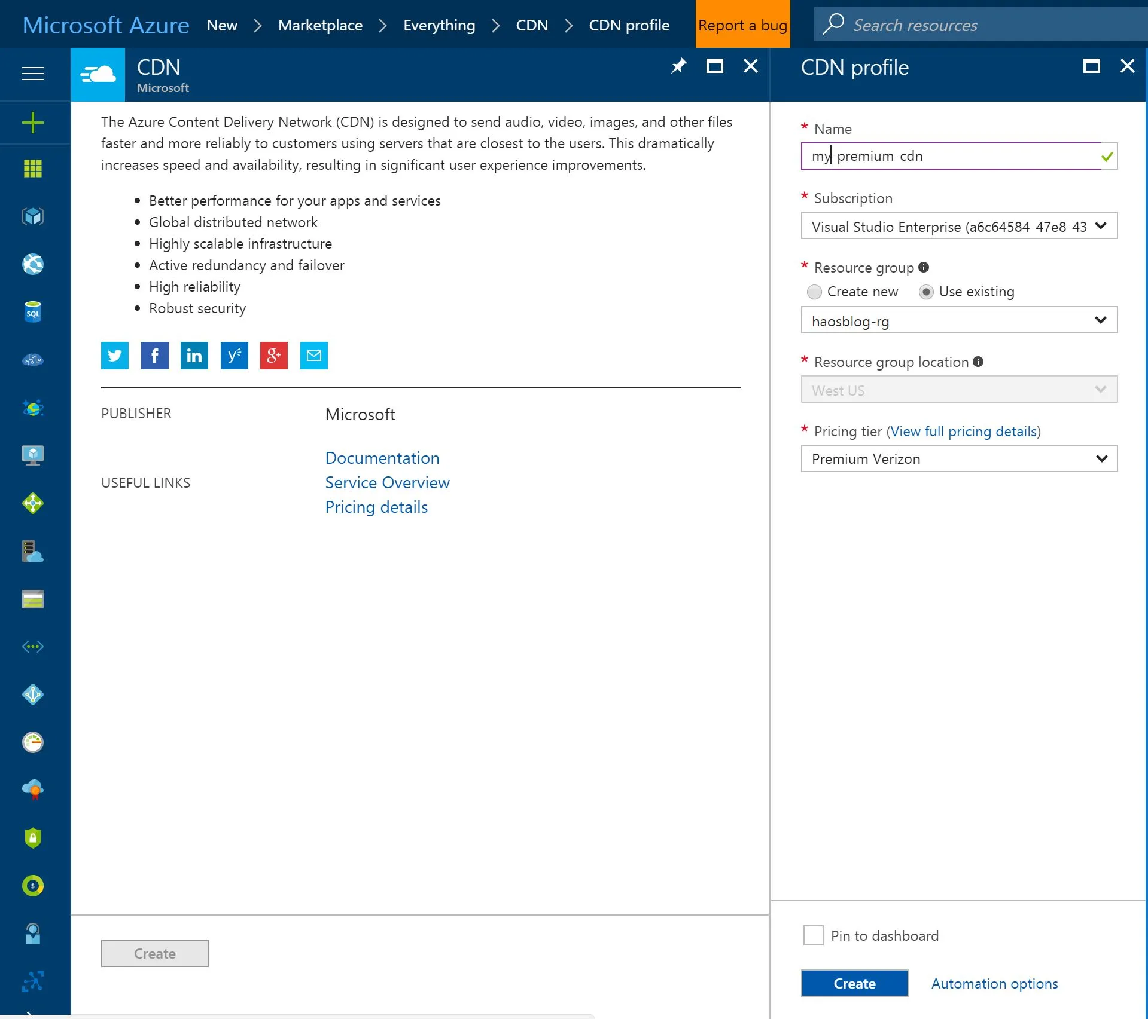Go to the Marketplace breadcrumb
The height and width of the screenshot is (1019, 1148).
[320, 25]
